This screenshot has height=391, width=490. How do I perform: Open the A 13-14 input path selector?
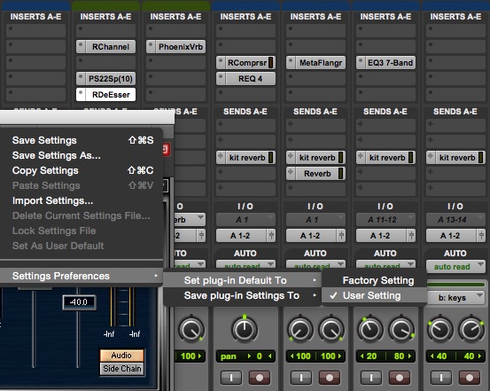455,220
